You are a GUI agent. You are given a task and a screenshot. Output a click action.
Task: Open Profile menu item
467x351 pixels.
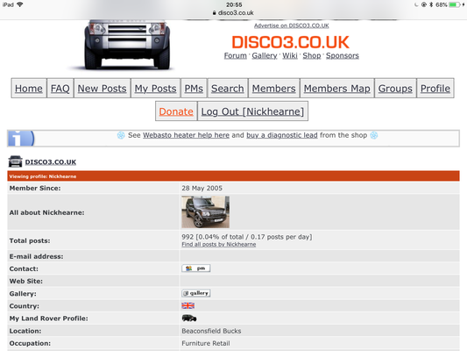(435, 89)
